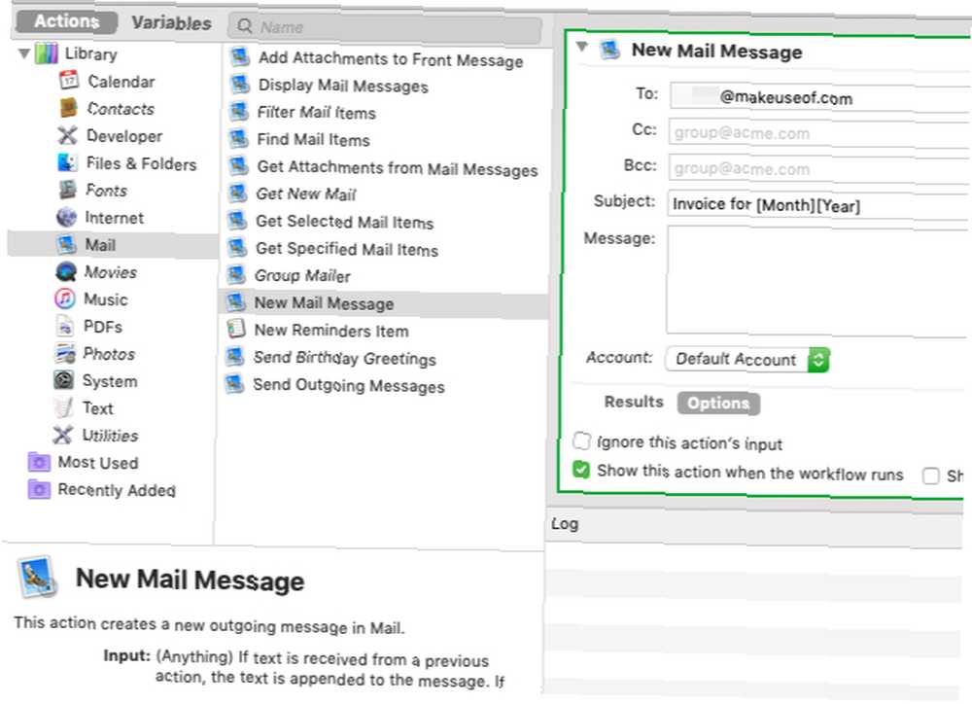The image size is (972, 704).
Task: Click the large New Mail Message description icon
Action: tap(37, 577)
